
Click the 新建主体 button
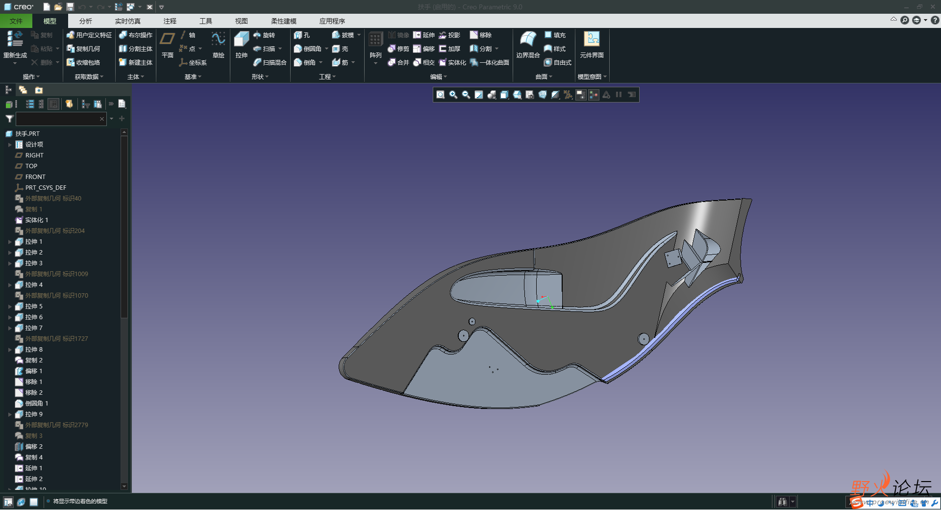tap(136, 63)
